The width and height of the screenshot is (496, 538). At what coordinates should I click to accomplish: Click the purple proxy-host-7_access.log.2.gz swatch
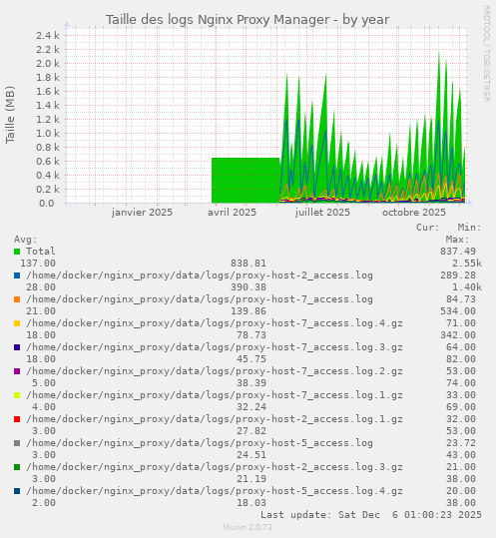[x=17, y=371]
